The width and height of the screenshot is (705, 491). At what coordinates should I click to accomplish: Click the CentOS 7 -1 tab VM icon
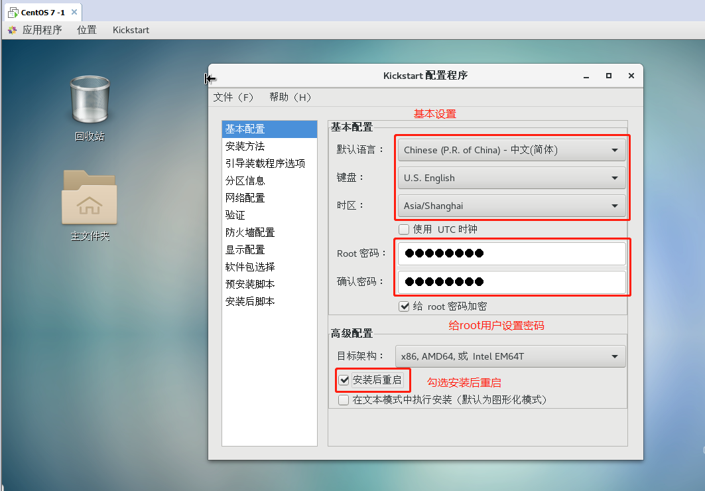13,13
